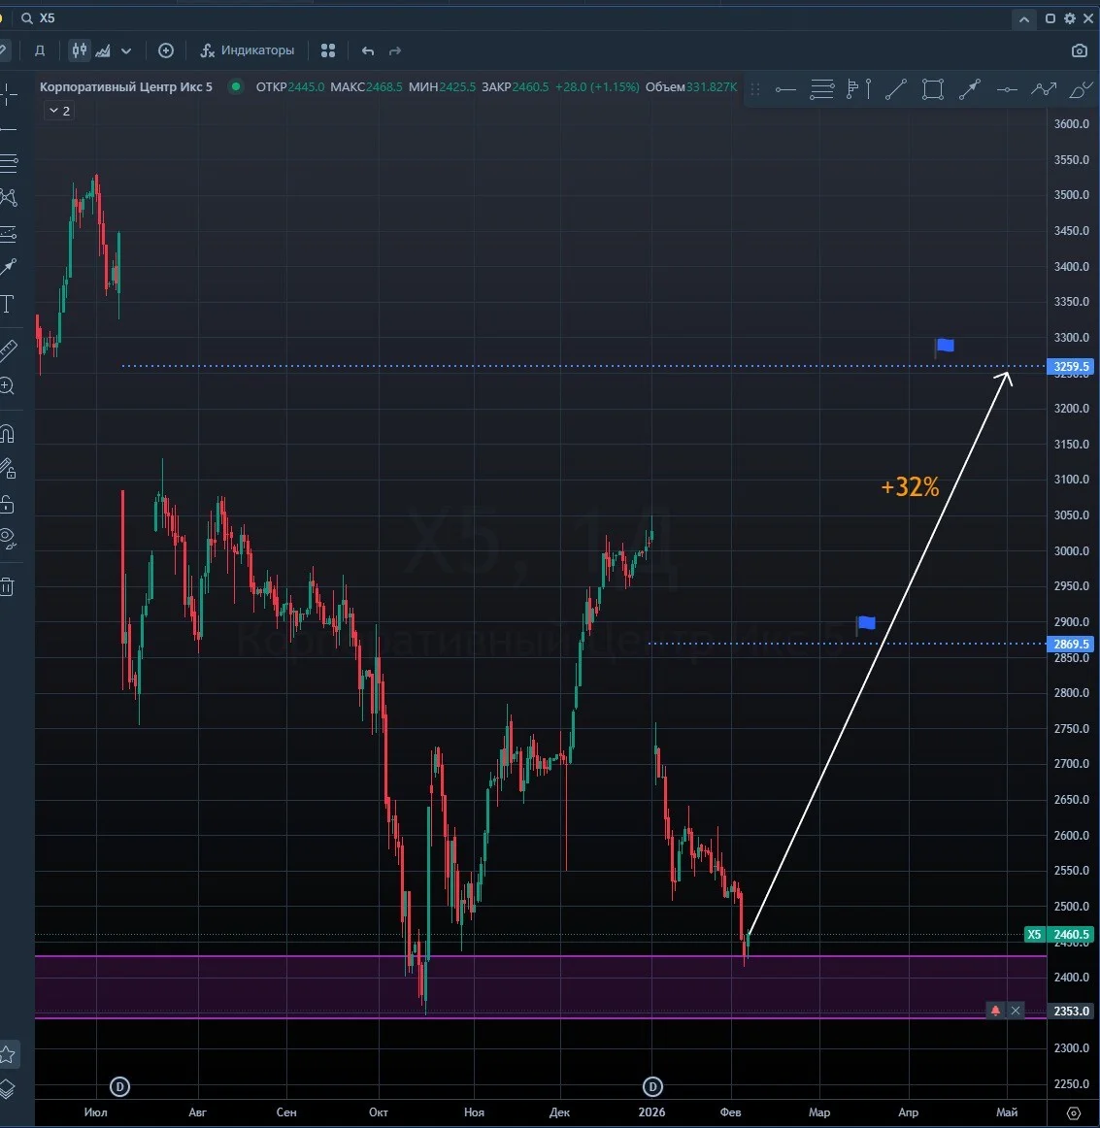Collapse the panel with the top chevron
Viewport: 1100px width, 1128px height.
1023,19
